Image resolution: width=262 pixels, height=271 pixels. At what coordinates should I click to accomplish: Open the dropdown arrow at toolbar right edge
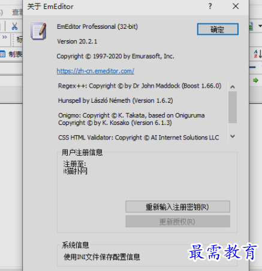coord(260,26)
